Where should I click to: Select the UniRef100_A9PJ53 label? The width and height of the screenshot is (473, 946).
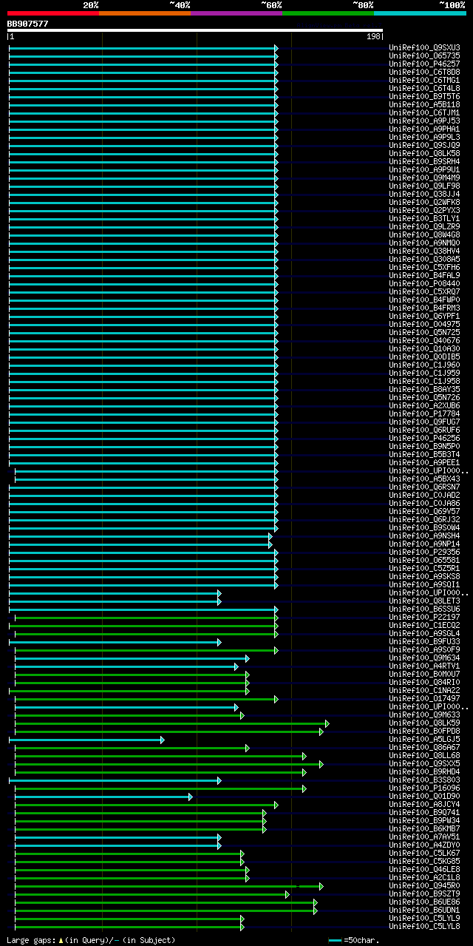(424, 121)
